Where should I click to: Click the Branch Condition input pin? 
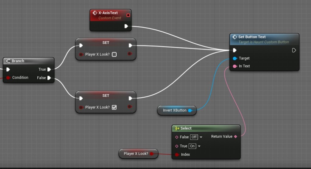point(8,78)
